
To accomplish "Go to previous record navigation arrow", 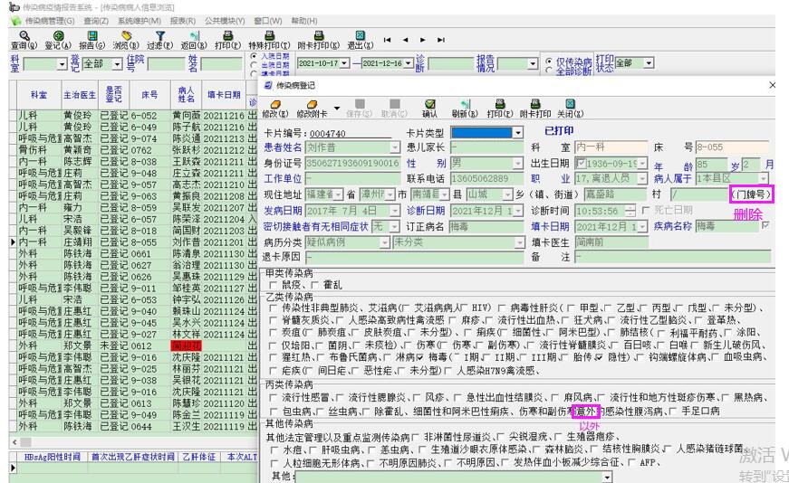I will point(405,40).
